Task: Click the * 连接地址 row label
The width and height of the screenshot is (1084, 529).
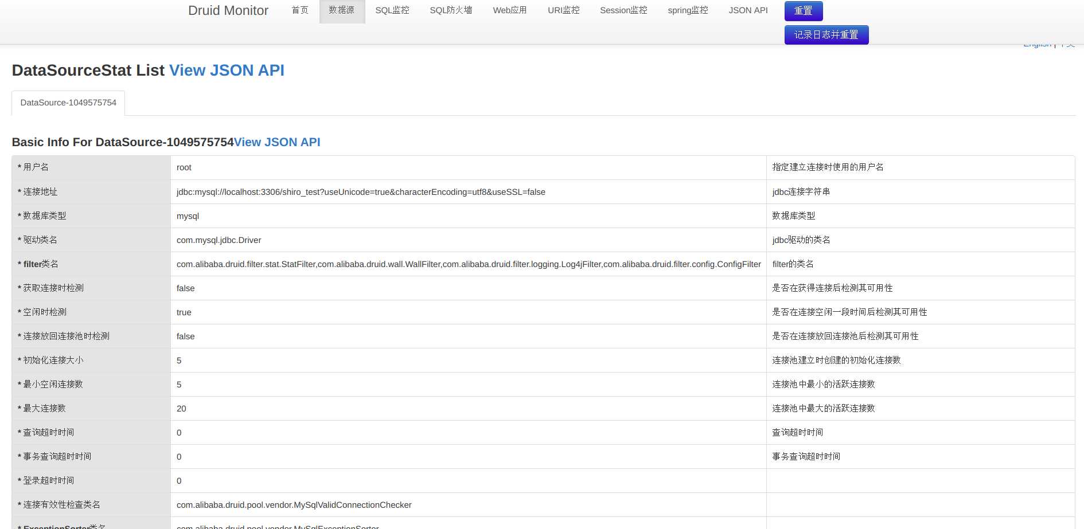Action: 37,192
